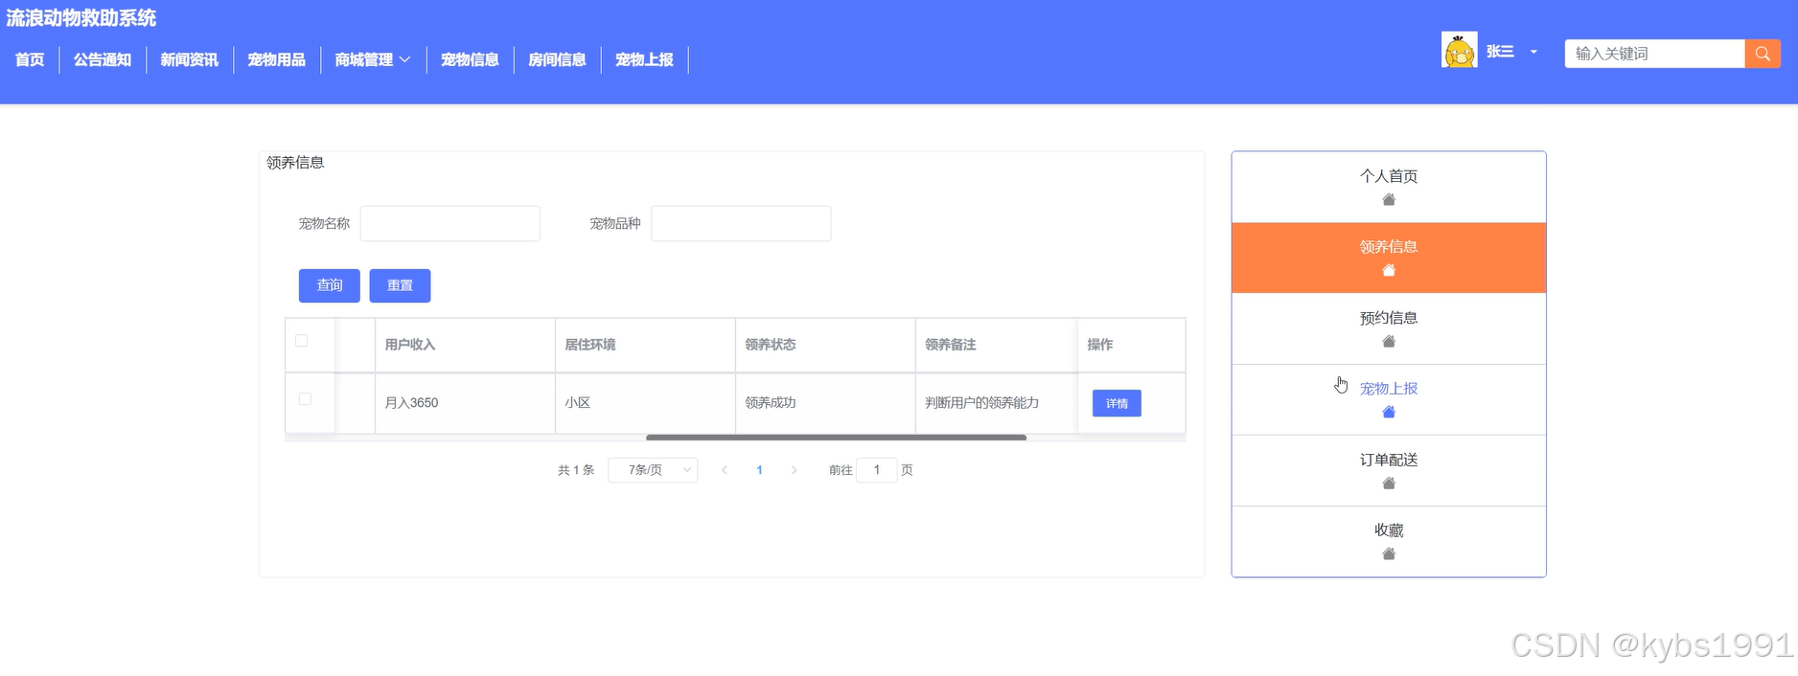1798x676 pixels.
Task: Click home icon under 订单配送
Action: pyautogui.click(x=1389, y=484)
